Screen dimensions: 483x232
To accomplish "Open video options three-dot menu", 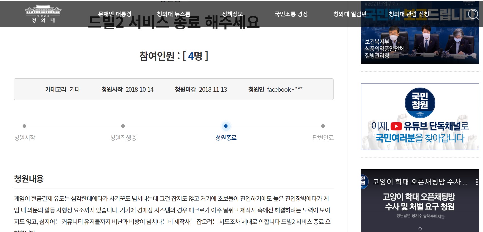I will pos(477,182).
